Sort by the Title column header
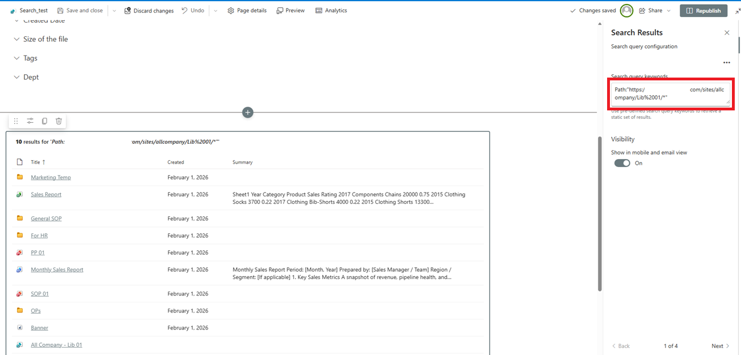This screenshot has height=355, width=741. [38, 162]
